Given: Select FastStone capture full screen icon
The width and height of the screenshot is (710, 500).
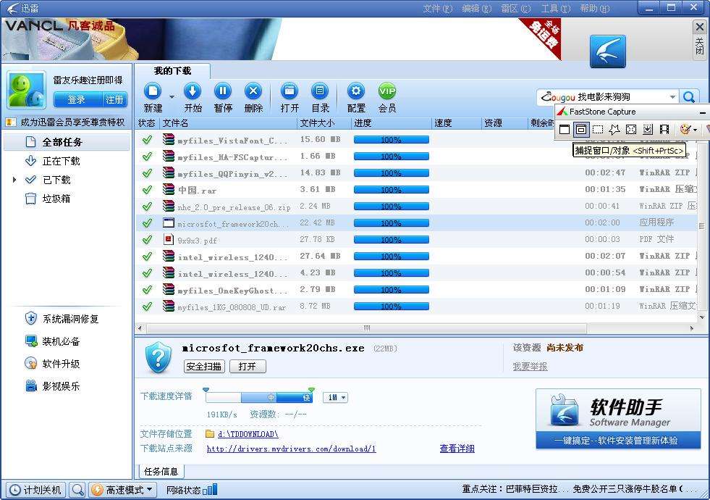Looking at the screenshot, I should point(631,130).
